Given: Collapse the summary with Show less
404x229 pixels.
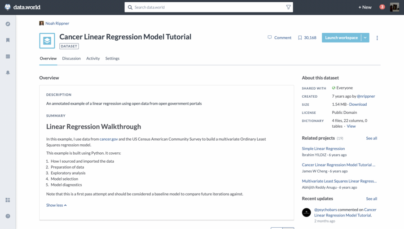Looking at the screenshot, I should 56,205.
